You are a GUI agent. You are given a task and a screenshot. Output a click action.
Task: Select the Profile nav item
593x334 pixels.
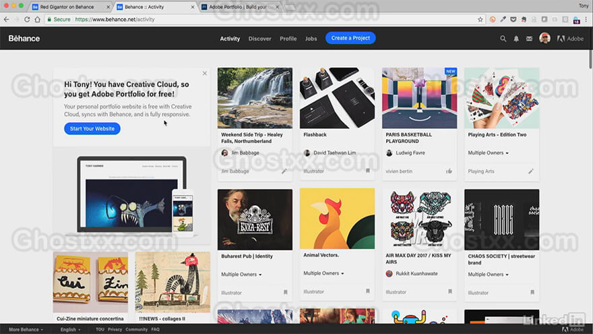tap(288, 38)
